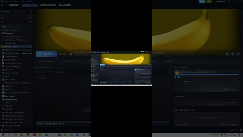Open Windows notification center icon
Image resolution: width=243 pixels, height=137 pixels.
click(x=239, y=134)
